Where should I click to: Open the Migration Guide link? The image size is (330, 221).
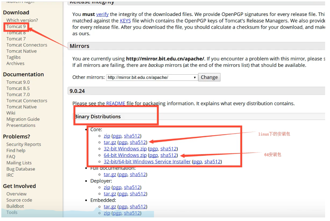pyautogui.click(x=23, y=119)
